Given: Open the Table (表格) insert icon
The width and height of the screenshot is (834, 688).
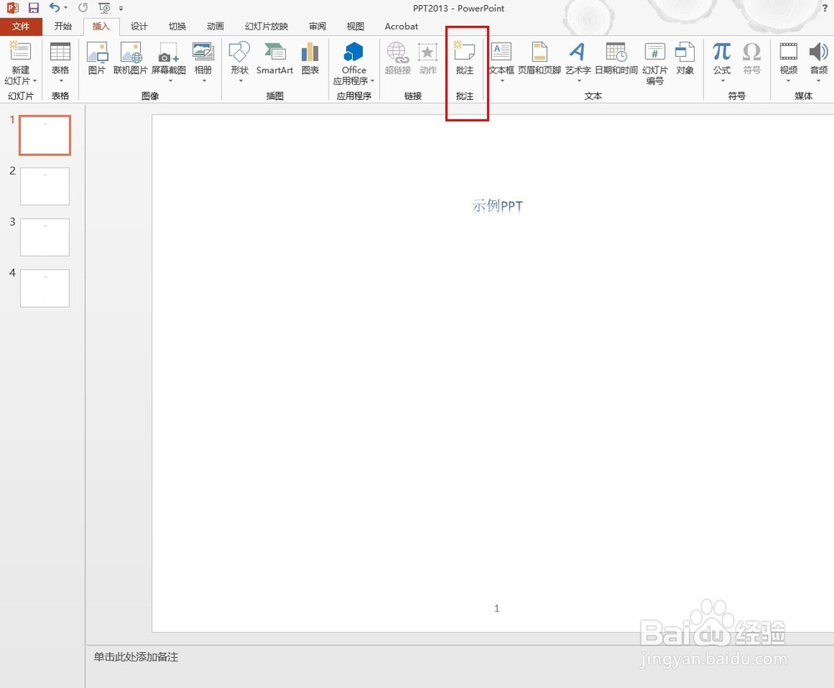Looking at the screenshot, I should click(x=60, y=52).
